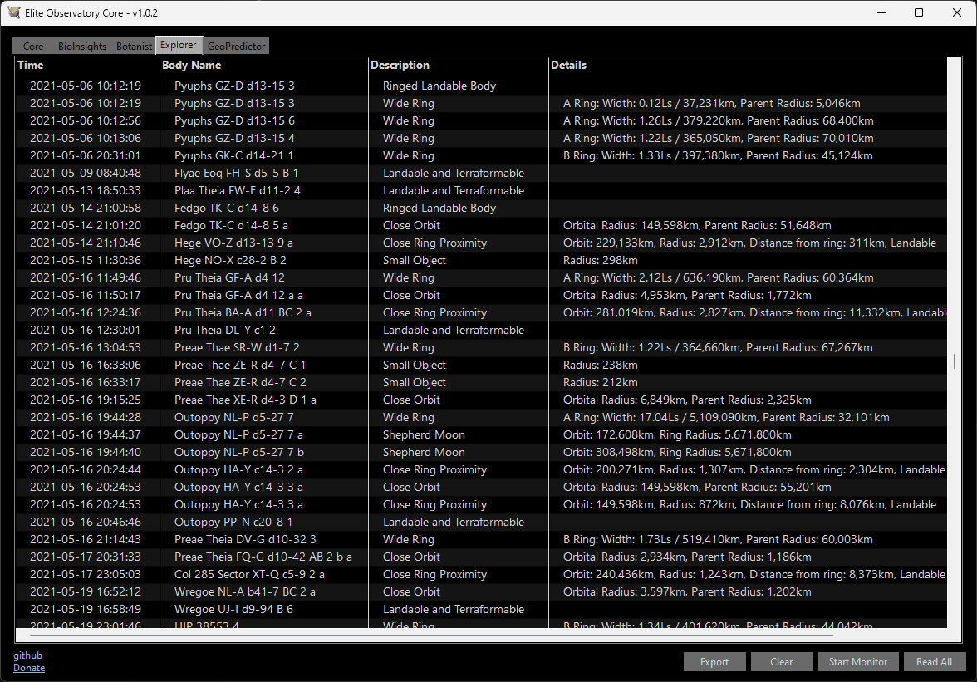The image size is (977, 682).
Task: Switch to the Core tab
Action: tap(33, 47)
